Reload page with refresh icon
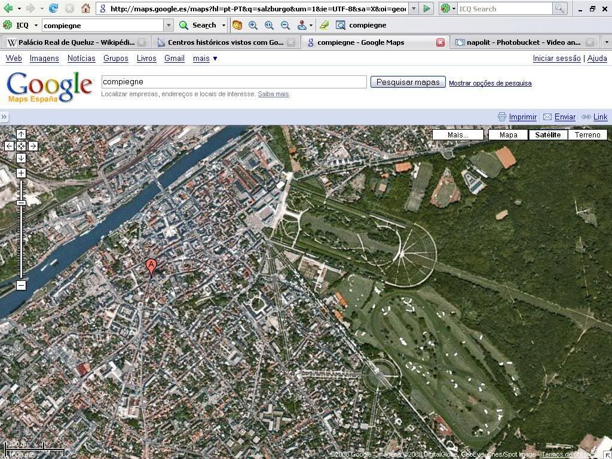The image size is (612, 459). pos(53,8)
